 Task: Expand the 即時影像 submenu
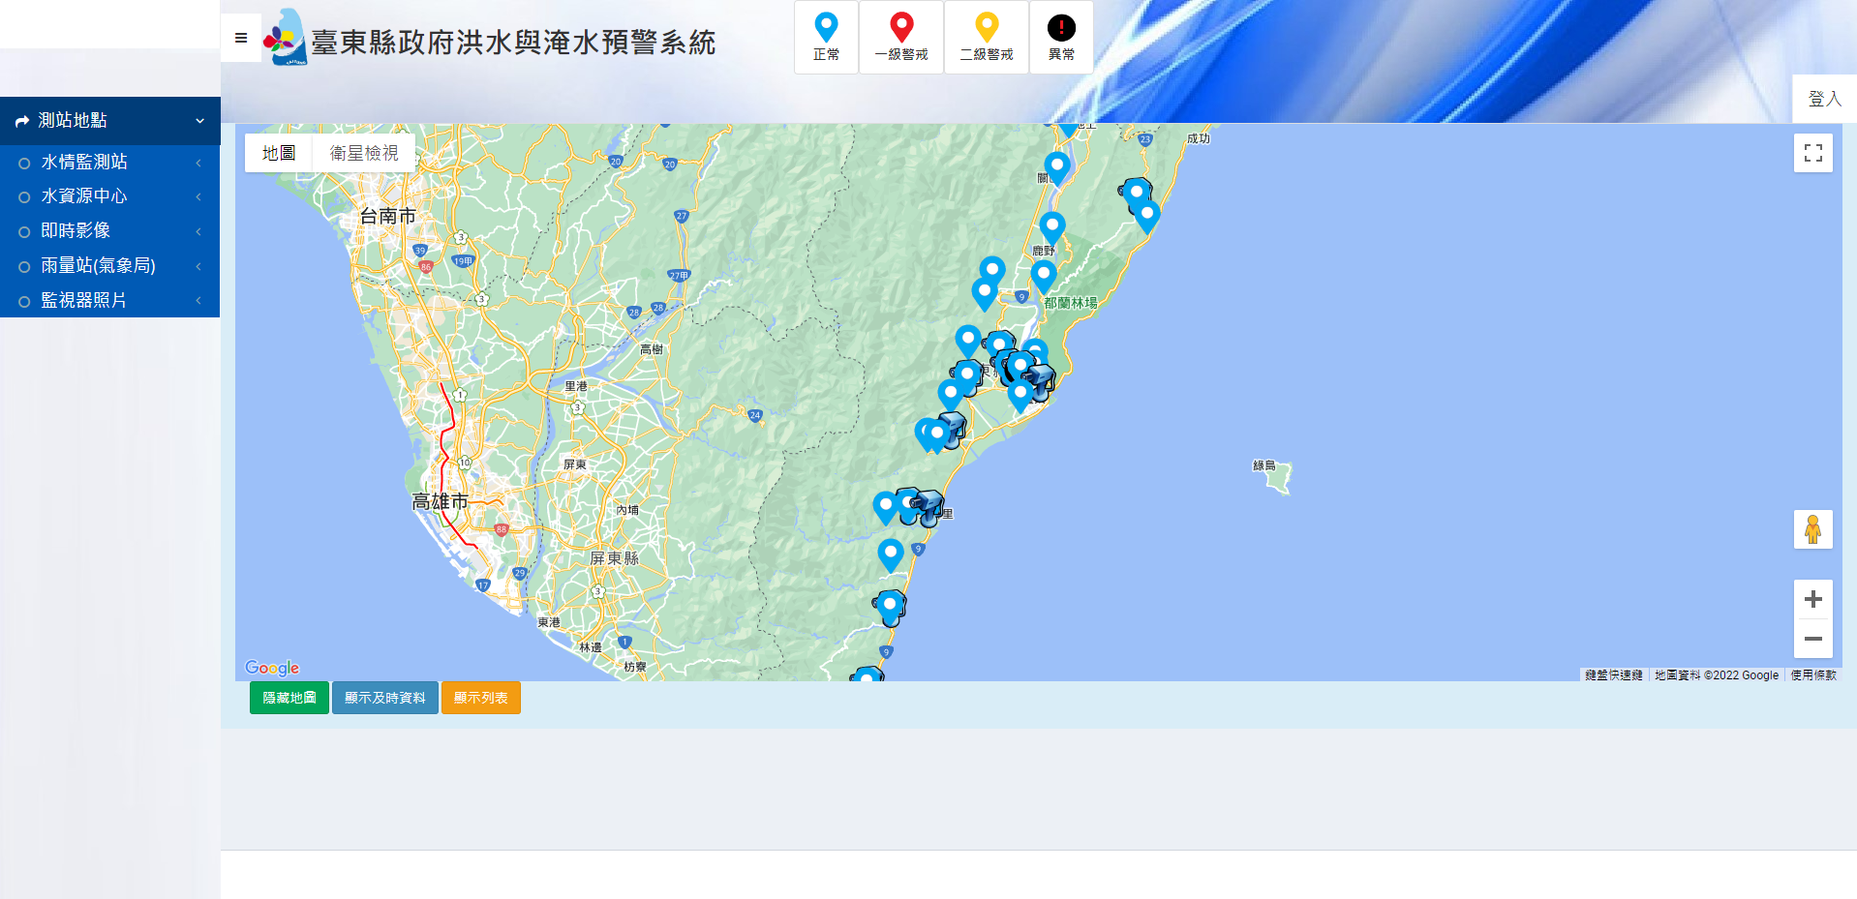point(110,231)
